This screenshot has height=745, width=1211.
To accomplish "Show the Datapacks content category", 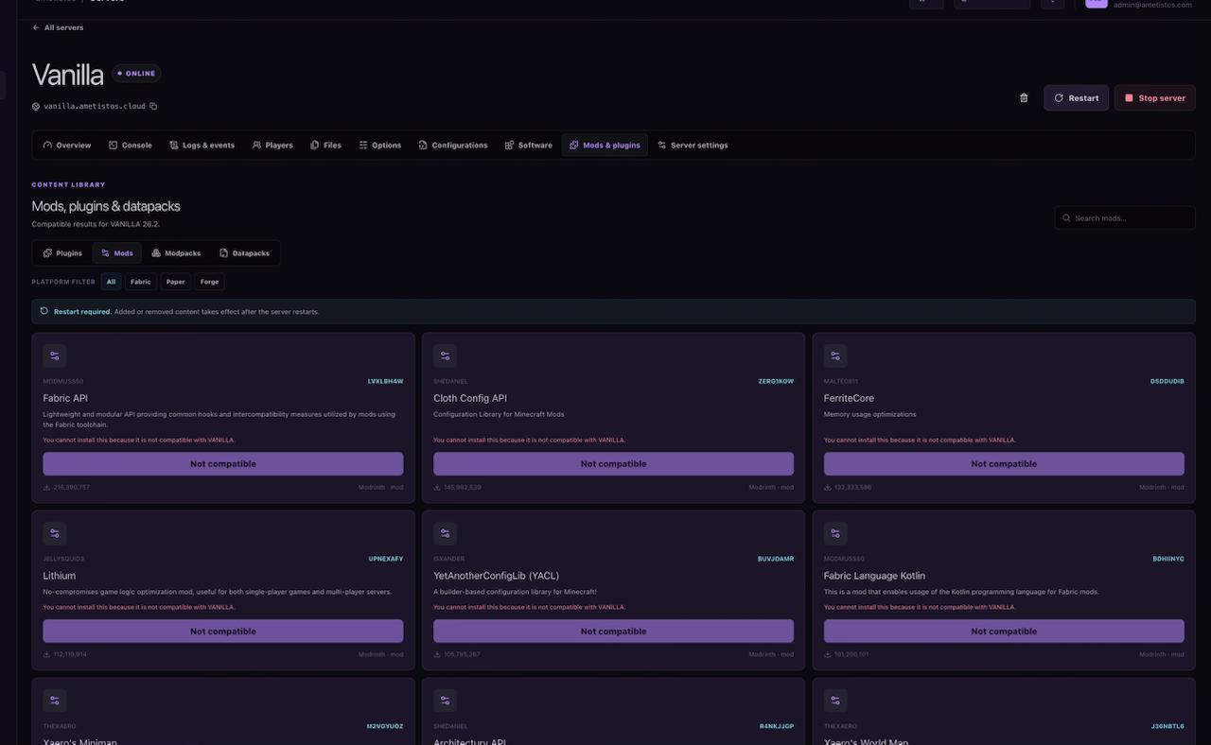I will click(x=245, y=253).
